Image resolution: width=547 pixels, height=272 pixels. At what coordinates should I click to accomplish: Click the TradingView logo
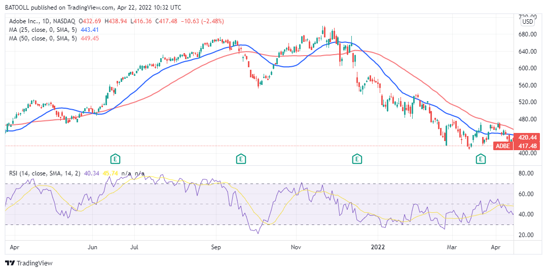click(x=28, y=263)
